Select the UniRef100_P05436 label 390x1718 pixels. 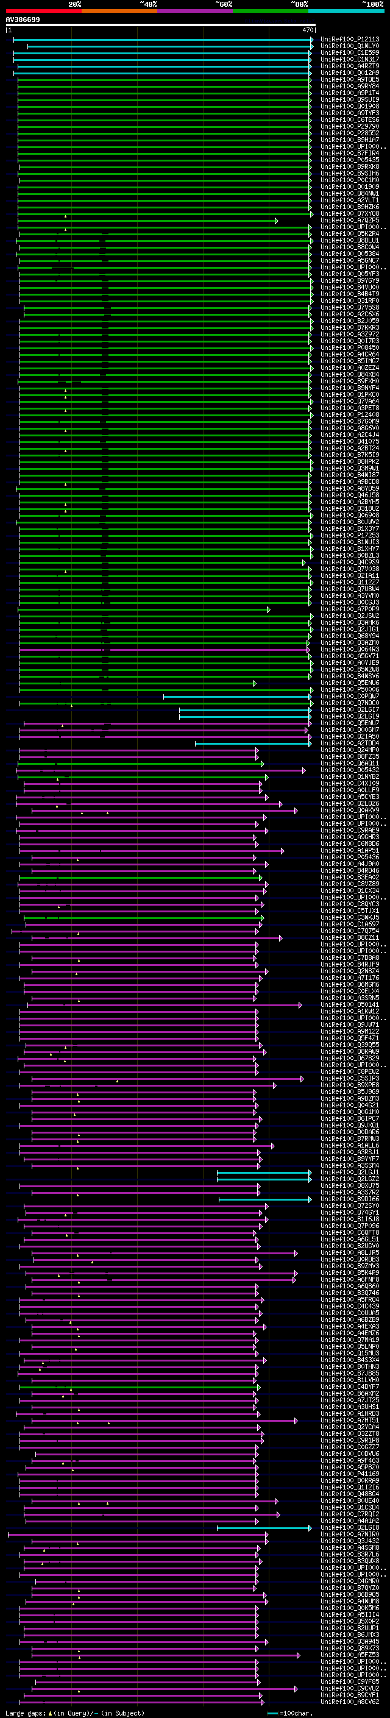(x=350, y=857)
